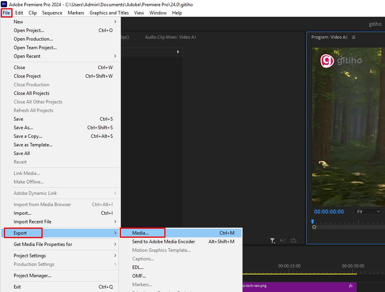Expand the Adobe Dynamic Link submenu
The width and height of the screenshot is (385, 292).
coord(34,193)
